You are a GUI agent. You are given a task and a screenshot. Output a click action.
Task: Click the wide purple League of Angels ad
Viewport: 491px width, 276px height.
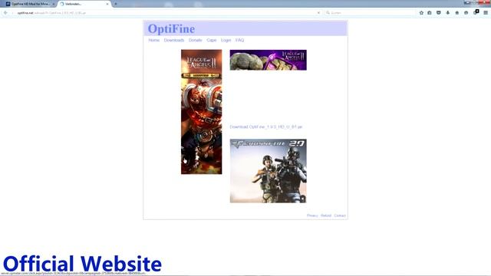coord(269,60)
